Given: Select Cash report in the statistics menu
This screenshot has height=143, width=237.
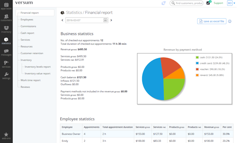Looking at the screenshot, I should [27, 33].
